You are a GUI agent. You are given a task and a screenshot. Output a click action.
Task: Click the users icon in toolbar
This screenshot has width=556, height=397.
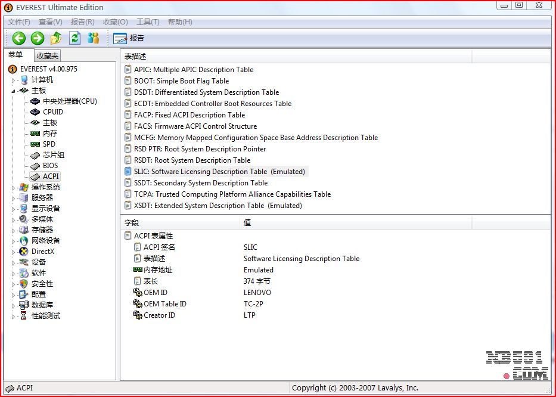(93, 38)
